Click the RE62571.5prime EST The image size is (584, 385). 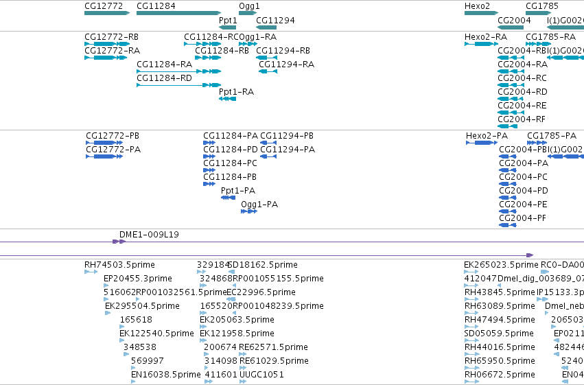(242, 354)
